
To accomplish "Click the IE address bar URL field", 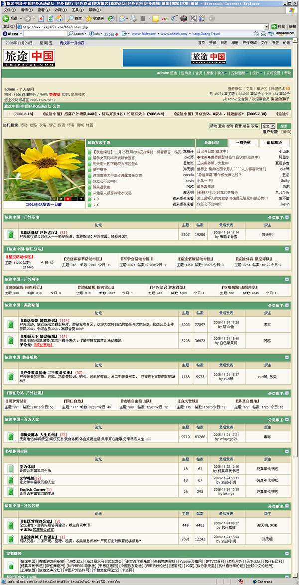I will click(x=142, y=27).
